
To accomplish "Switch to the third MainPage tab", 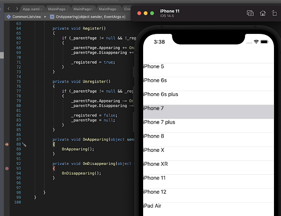I will click(108, 9).
